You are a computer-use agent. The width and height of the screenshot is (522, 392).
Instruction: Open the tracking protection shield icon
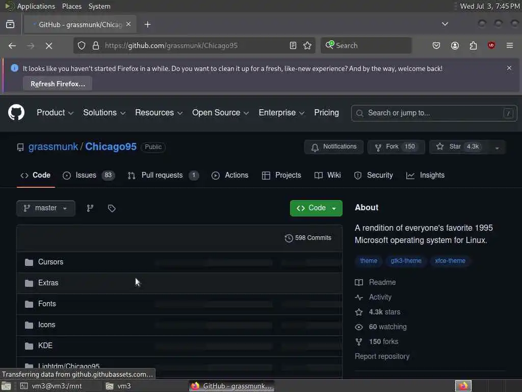[82, 45]
